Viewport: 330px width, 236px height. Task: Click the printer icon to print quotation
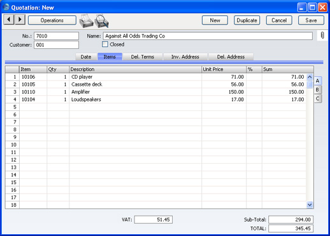(x=86, y=21)
